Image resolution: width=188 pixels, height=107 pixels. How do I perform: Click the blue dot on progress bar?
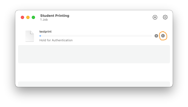point(40,36)
